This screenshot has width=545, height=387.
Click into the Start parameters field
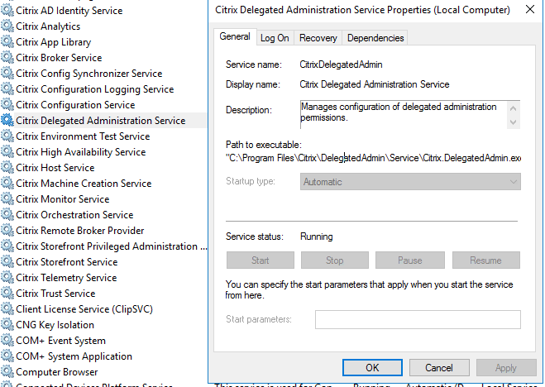pos(418,319)
